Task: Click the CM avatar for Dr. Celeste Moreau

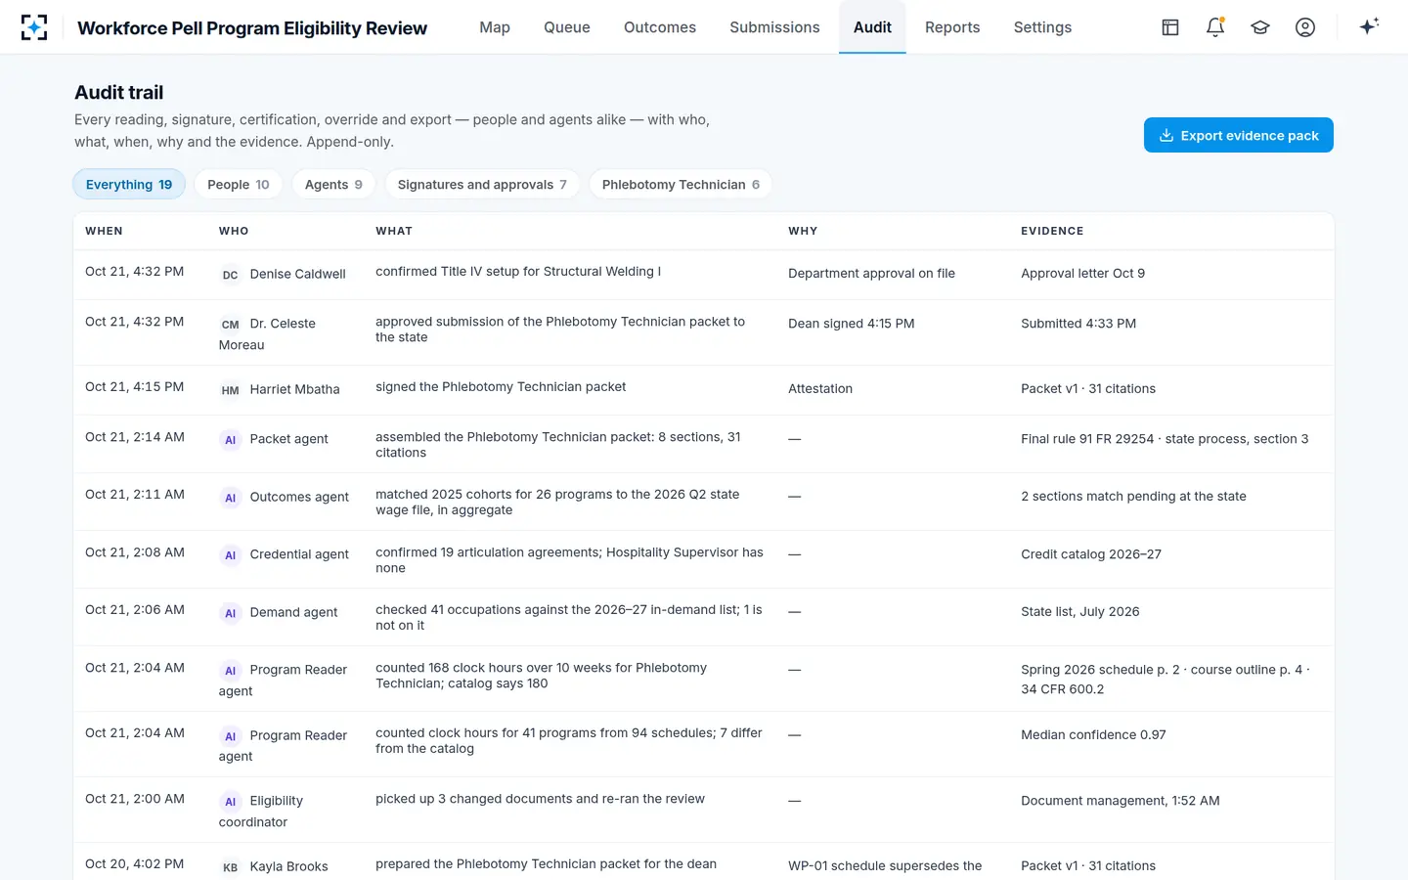Action: pos(230,325)
